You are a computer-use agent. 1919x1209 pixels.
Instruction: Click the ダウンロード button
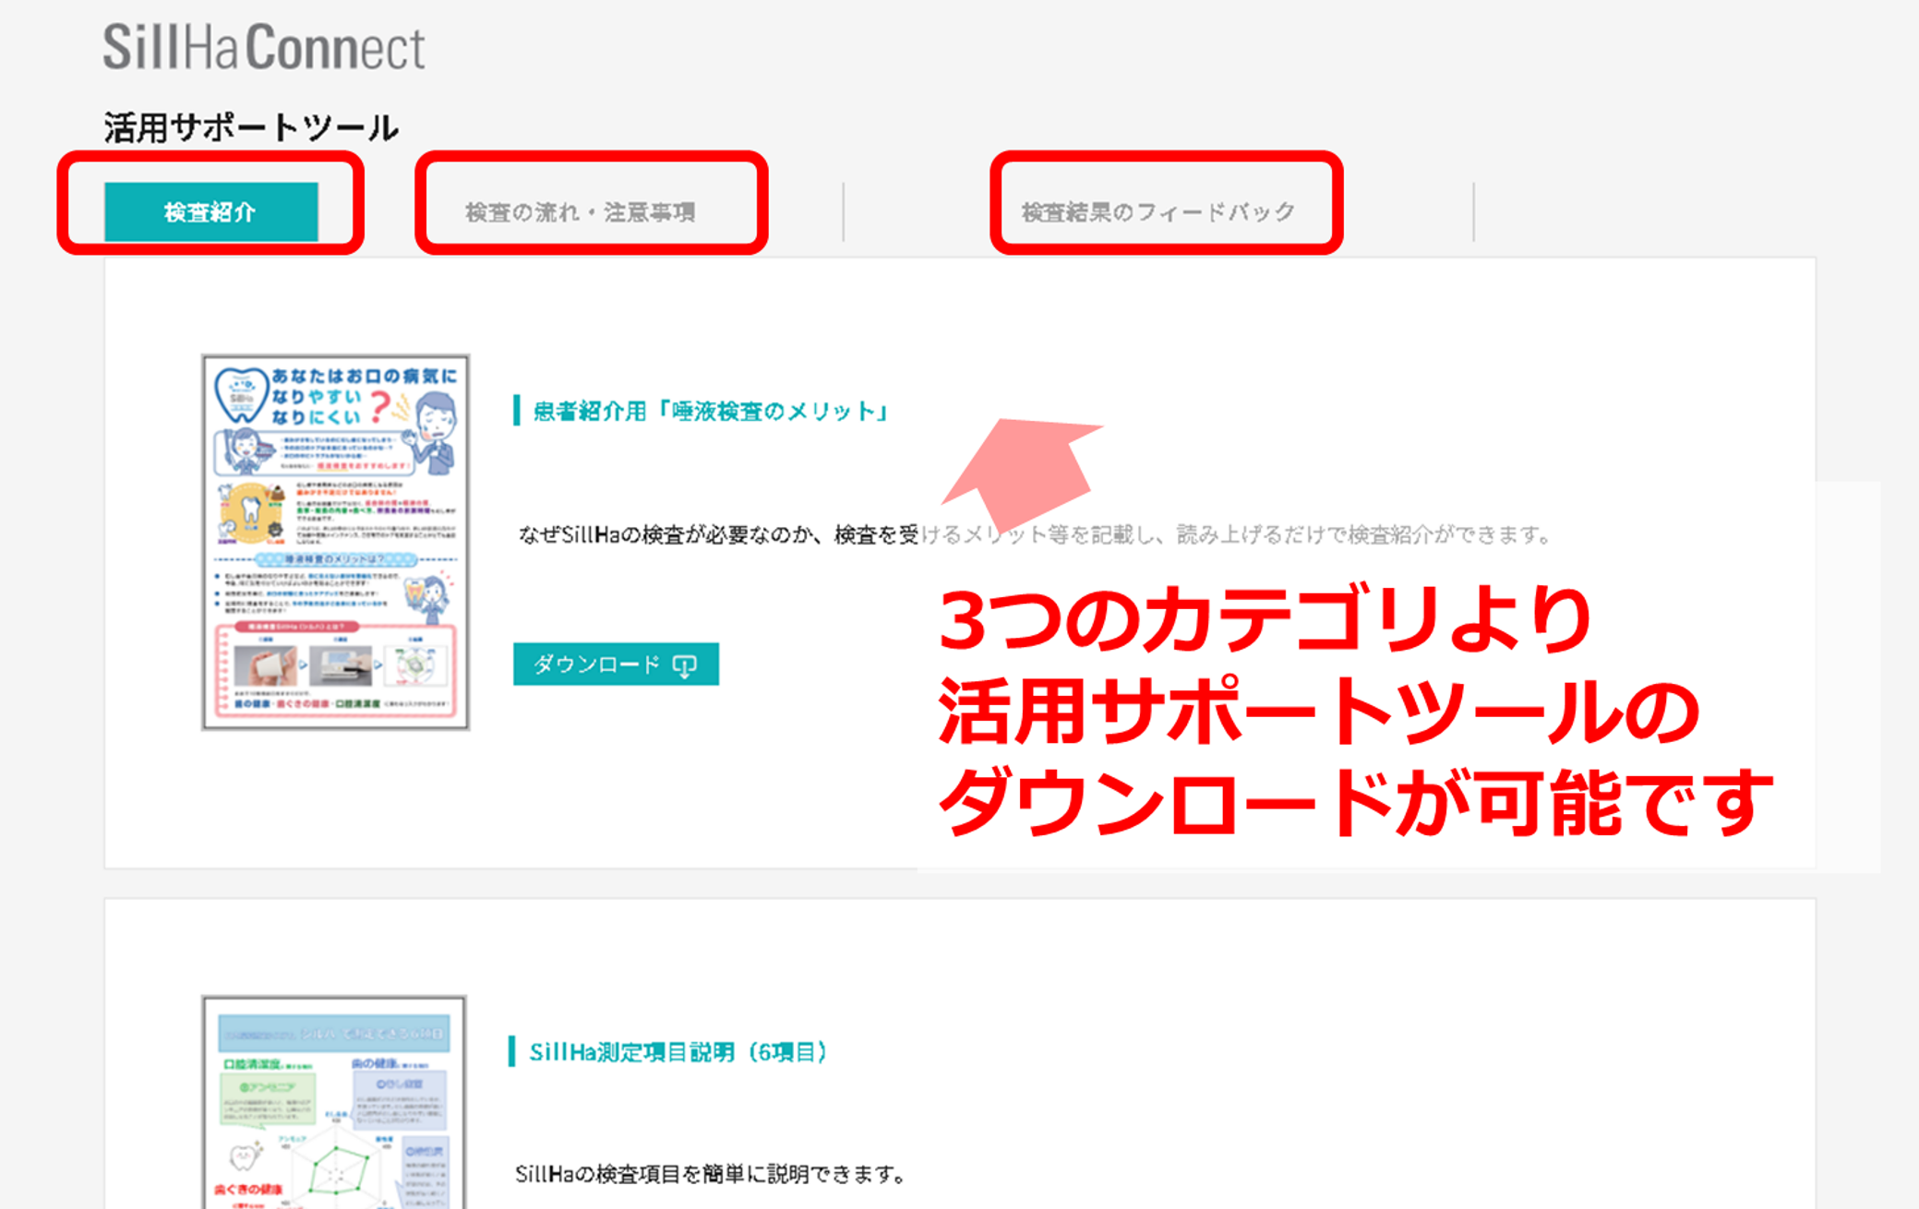[x=616, y=664]
